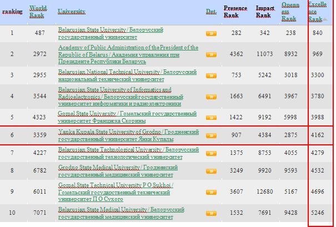336x227 pixels.
Task: Open details arrow for Gomel State Technical University
Action: pos(211,192)
